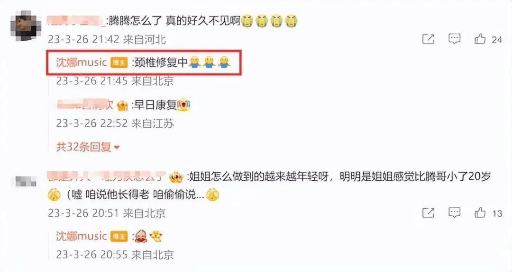Open reply box for the 20:51 comment
Image resolution: width=512 pixels, height=272 pixels.
click(454, 213)
